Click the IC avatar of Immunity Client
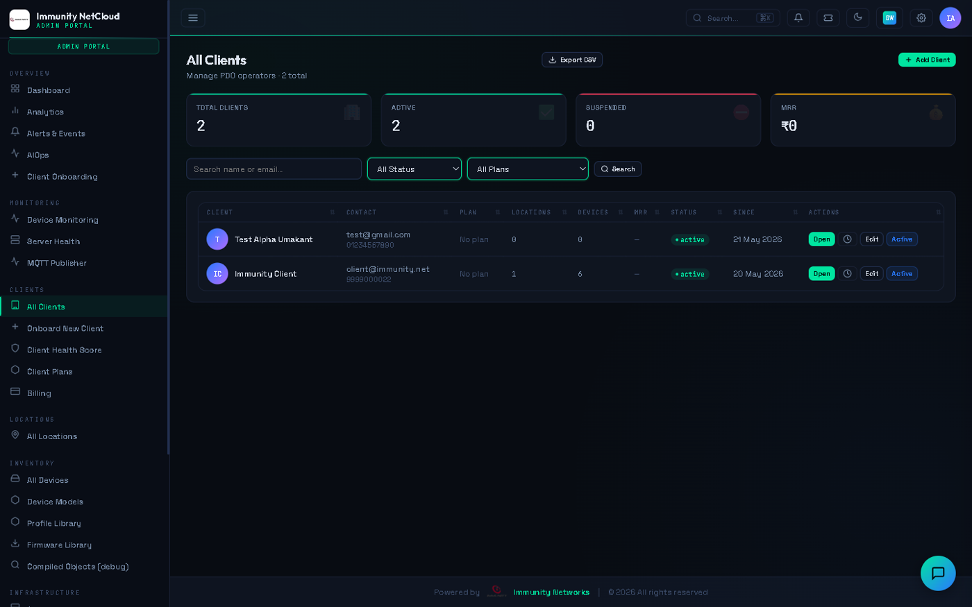This screenshot has width=972, height=607. click(217, 274)
